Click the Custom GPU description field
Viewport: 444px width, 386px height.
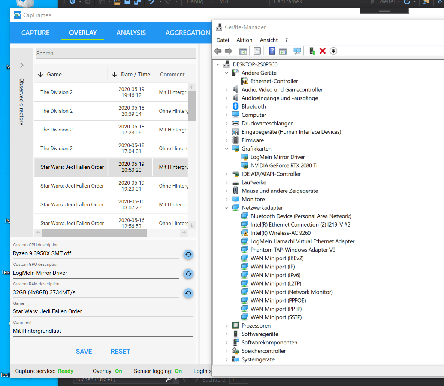point(96,273)
